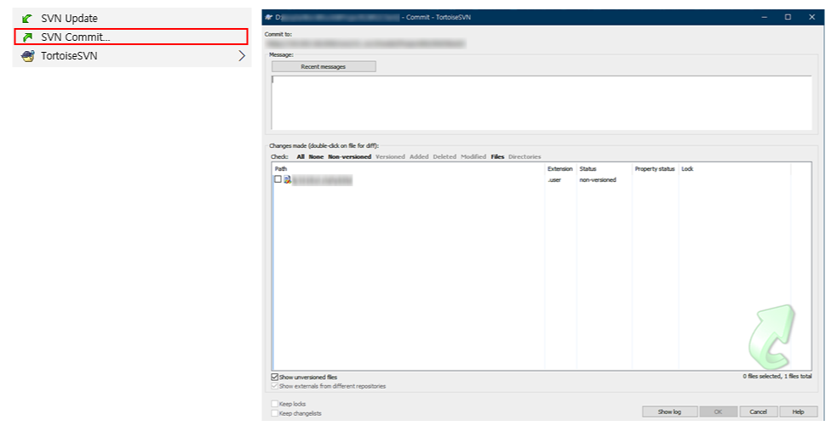Click the OK button
831x437 pixels.
click(718, 411)
